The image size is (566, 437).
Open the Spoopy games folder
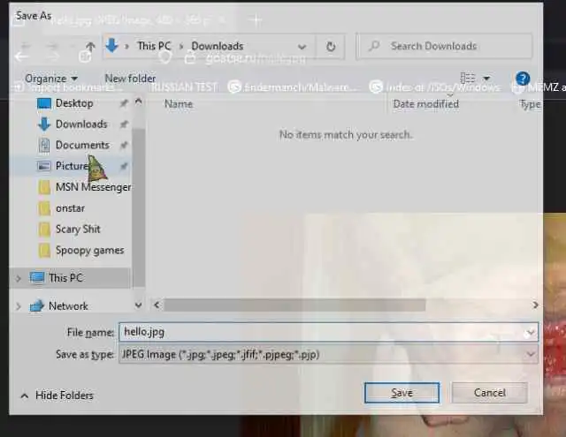[x=89, y=251]
